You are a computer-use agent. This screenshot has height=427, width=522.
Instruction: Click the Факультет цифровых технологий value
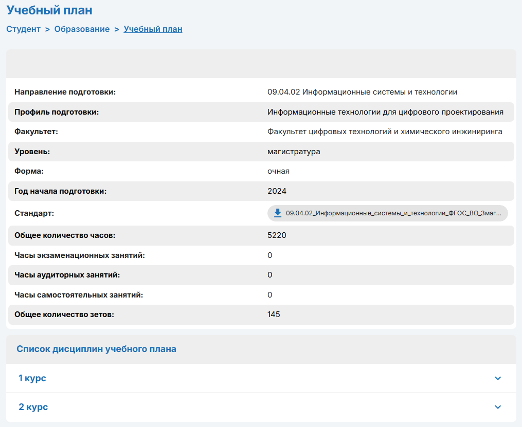click(x=385, y=132)
